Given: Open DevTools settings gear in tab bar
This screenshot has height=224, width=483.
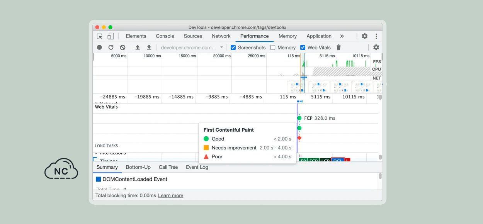Looking at the screenshot, I should pos(364,36).
